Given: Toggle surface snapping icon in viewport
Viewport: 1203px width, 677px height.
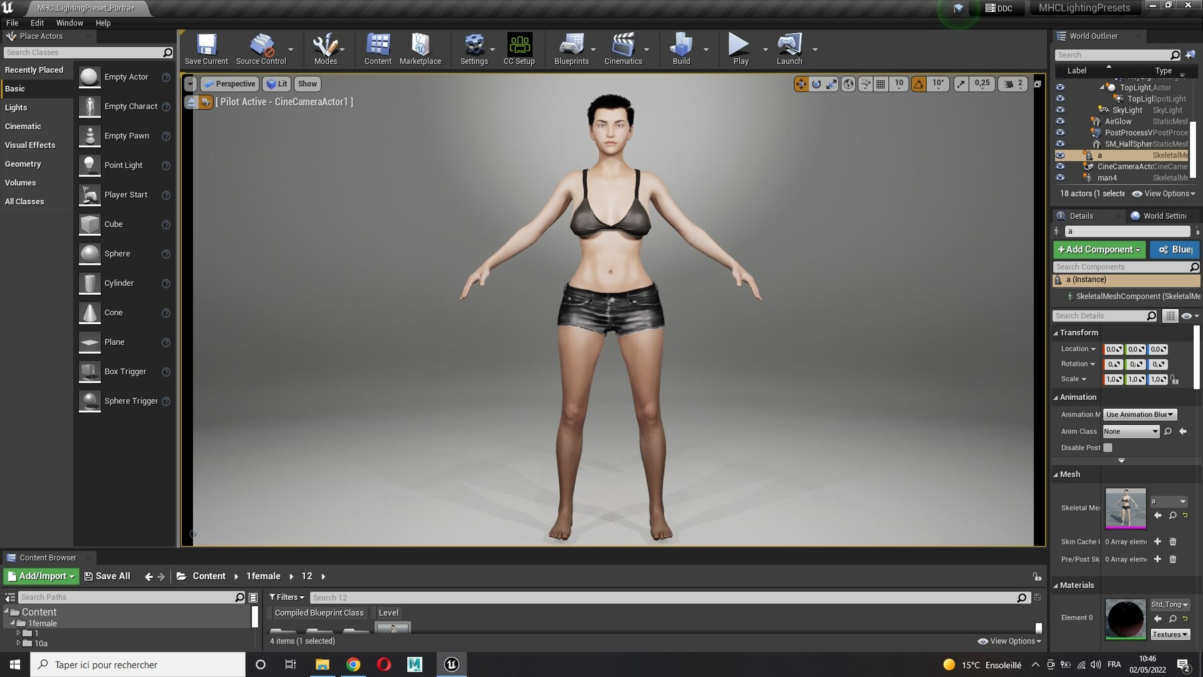Looking at the screenshot, I should click(x=865, y=84).
